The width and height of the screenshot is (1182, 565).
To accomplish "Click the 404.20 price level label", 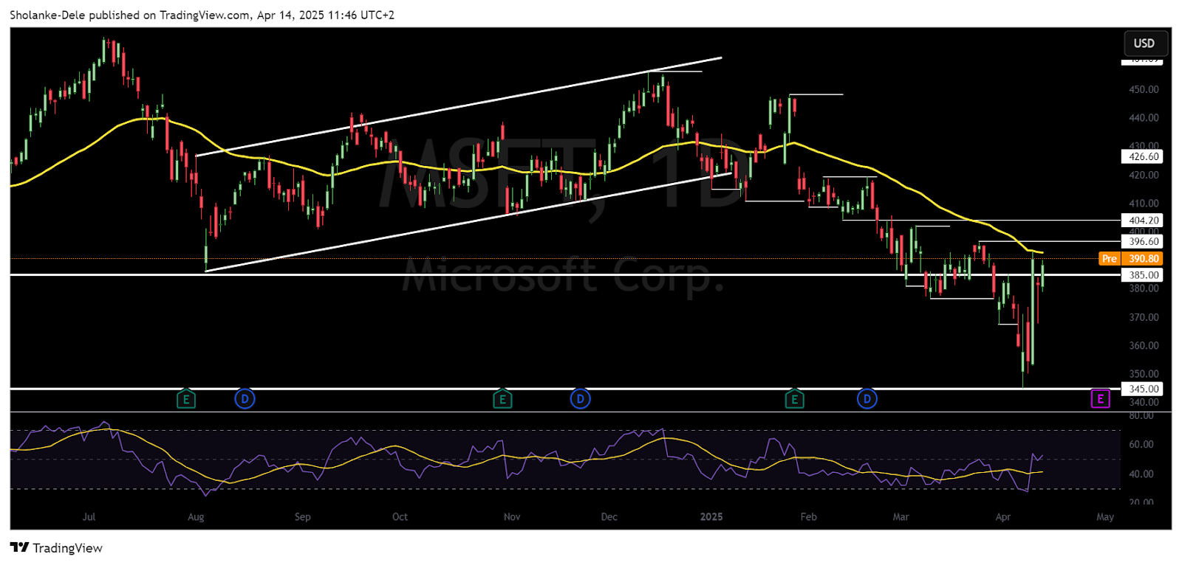I will click(1142, 221).
